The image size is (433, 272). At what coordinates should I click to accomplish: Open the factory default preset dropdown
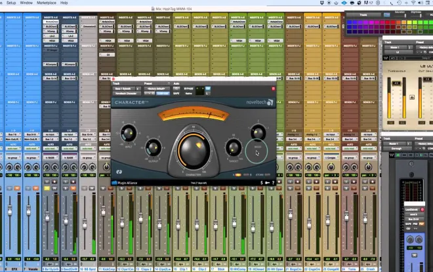pyautogui.click(x=157, y=88)
